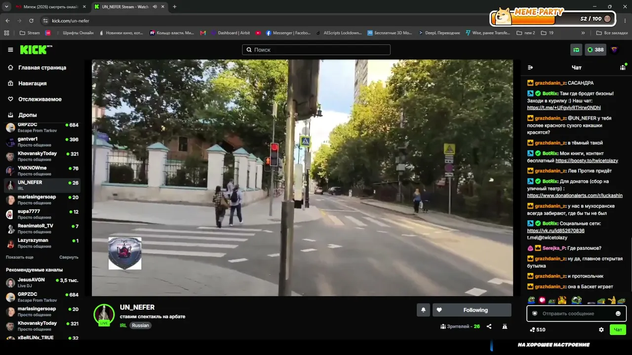Open the donationalerts.com link in chat
Image resolution: width=632 pixels, height=355 pixels.
tap(575, 195)
